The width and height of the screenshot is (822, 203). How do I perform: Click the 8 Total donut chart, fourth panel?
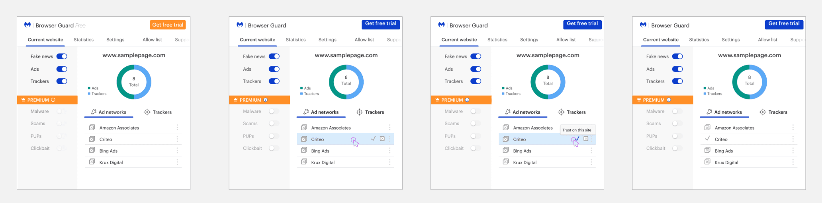click(x=750, y=82)
